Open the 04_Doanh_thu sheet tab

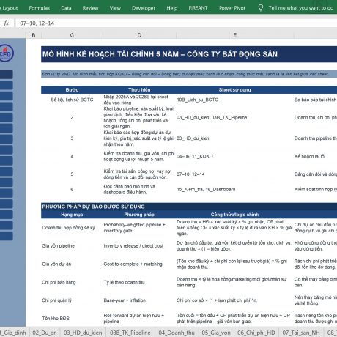(x=177, y=333)
